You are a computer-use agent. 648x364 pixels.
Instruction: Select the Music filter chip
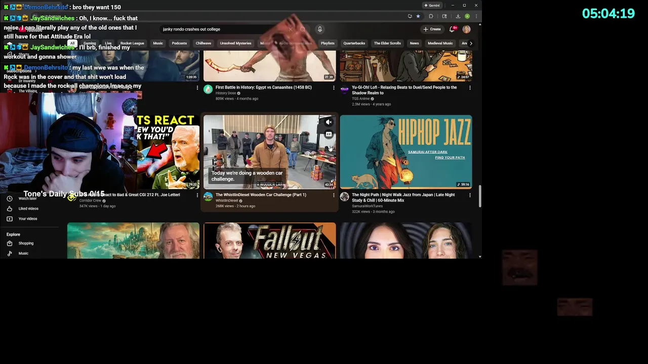pos(158,43)
